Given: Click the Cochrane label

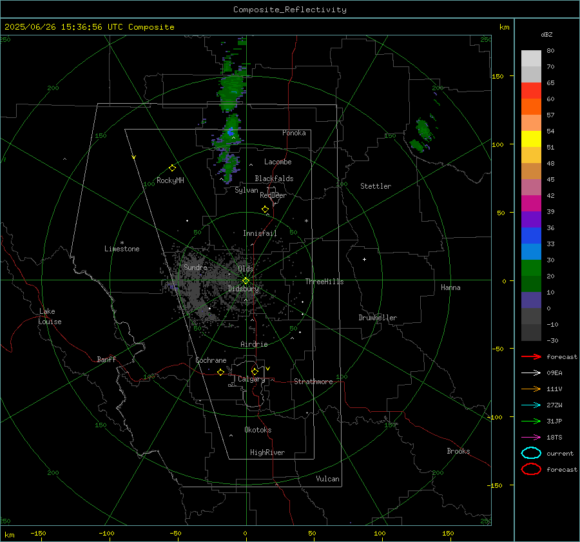Looking at the screenshot, I should (x=211, y=360).
